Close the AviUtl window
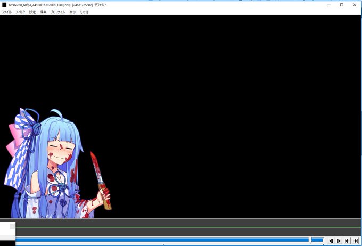 tap(355, 5)
